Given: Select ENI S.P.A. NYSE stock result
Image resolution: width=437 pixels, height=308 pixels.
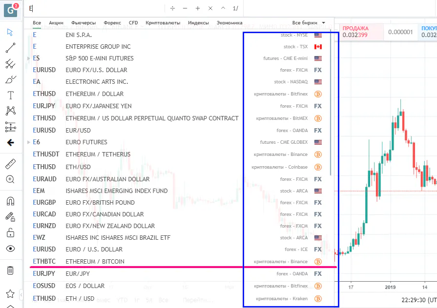Looking at the screenshot, I should pyautogui.click(x=179, y=35).
